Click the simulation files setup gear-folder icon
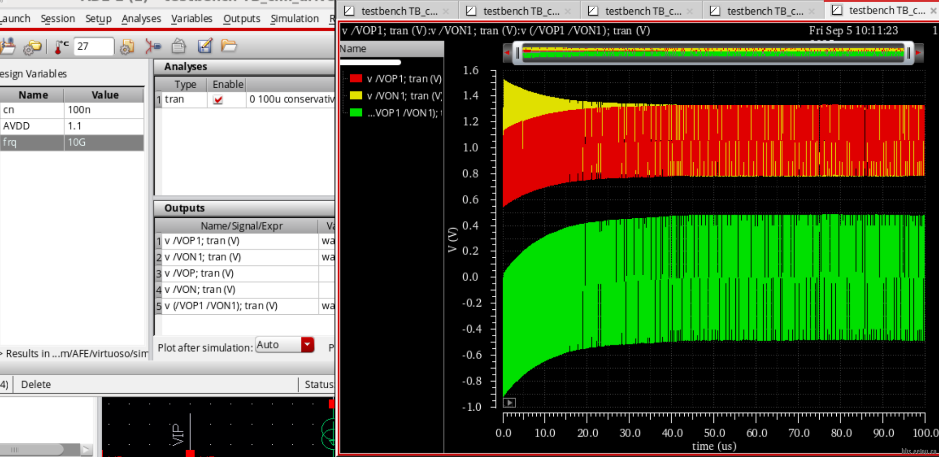The height and width of the screenshot is (457, 939). 33,47
